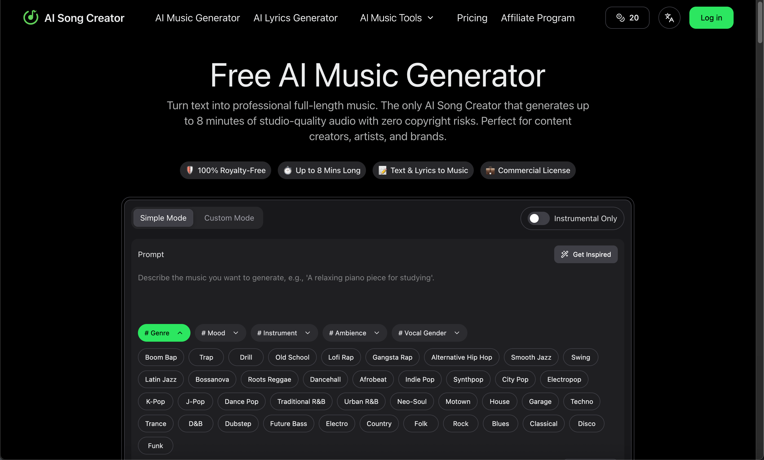The image size is (764, 460).
Task: Click the green Log in button
Action: tap(711, 18)
